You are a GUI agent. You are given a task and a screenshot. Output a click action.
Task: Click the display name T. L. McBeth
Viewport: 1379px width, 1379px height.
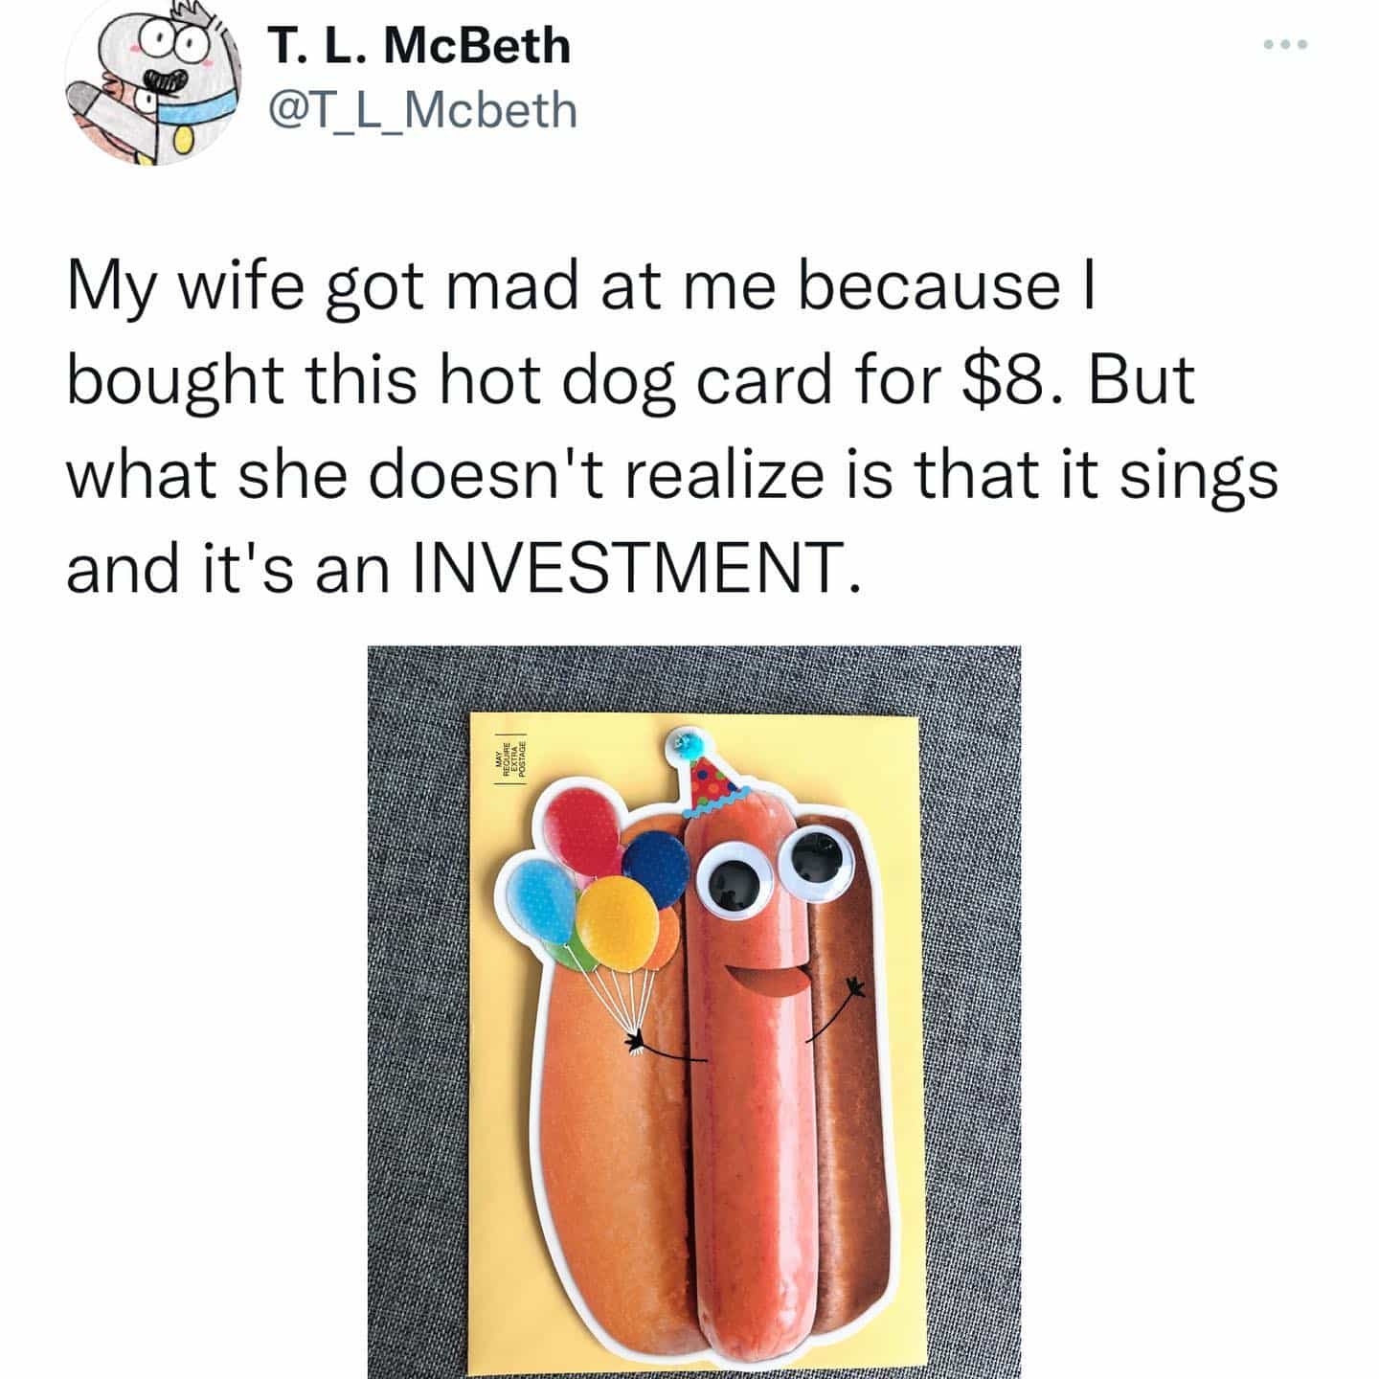[x=418, y=46]
